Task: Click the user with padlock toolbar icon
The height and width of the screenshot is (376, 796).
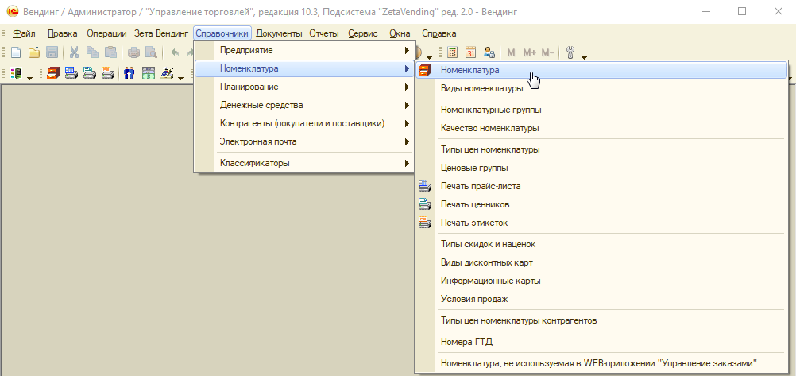Action: (x=489, y=52)
